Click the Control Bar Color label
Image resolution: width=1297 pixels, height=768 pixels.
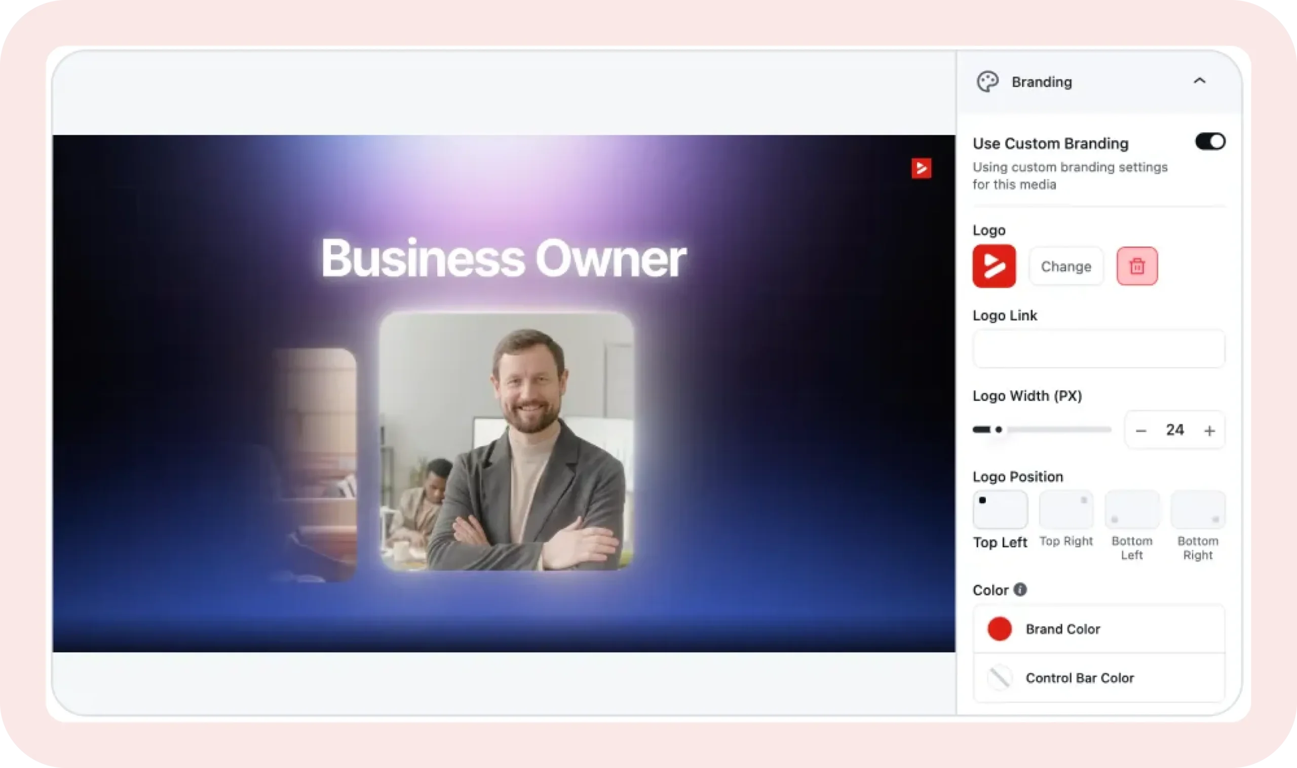click(1080, 678)
